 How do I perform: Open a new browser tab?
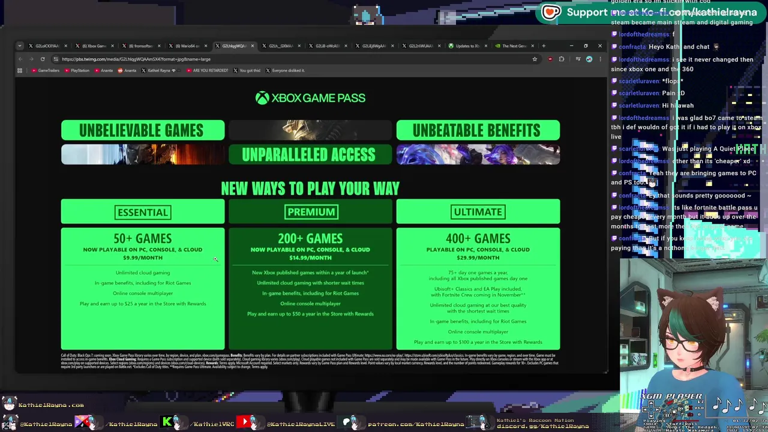544,46
